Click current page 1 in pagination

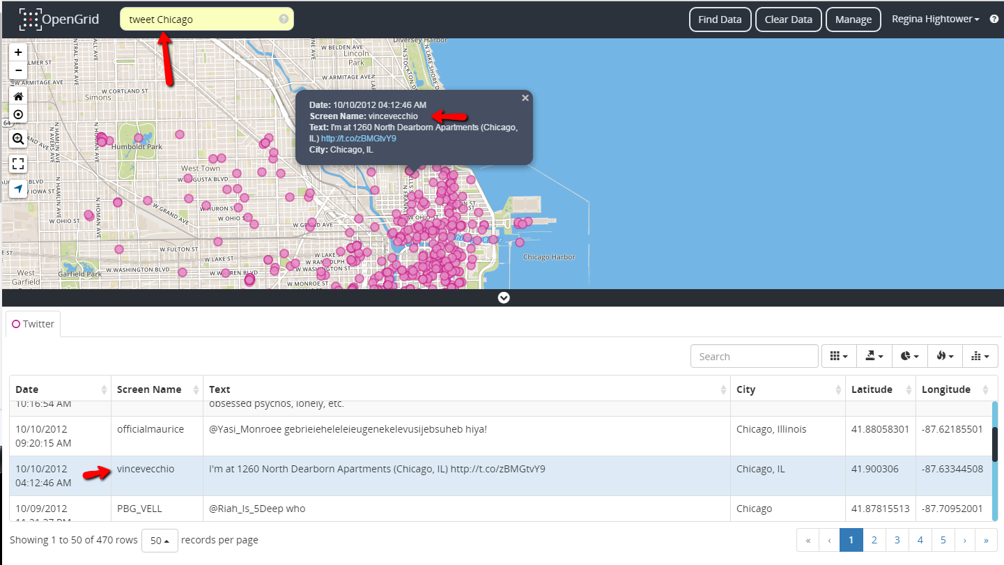point(851,540)
